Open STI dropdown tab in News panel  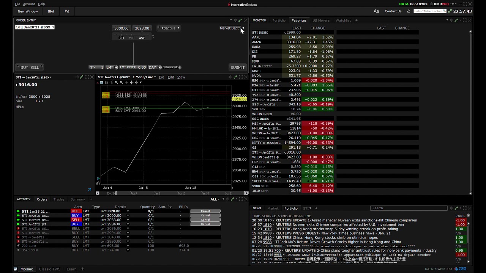(307, 208)
